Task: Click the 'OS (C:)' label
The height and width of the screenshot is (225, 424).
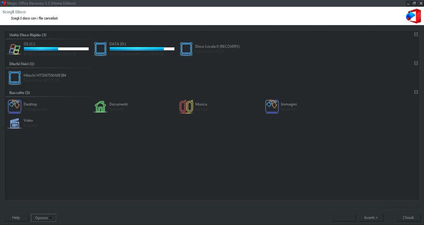Action: [29, 44]
